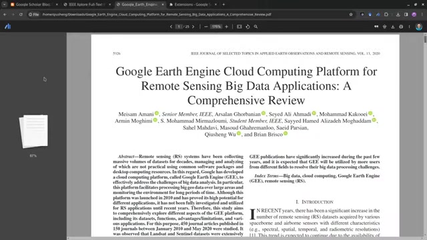427x240 pixels.
Task: Reload the current page
Action: pyautogui.click(x=21, y=15)
